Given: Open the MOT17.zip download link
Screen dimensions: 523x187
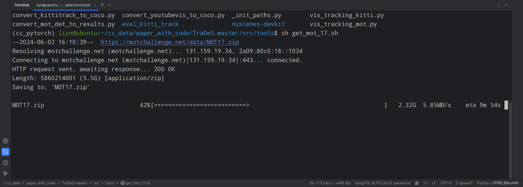Looking at the screenshot, I should click(170, 42).
